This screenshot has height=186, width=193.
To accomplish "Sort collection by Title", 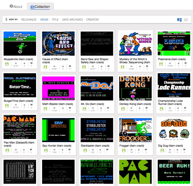I will [x=55, y=20].
